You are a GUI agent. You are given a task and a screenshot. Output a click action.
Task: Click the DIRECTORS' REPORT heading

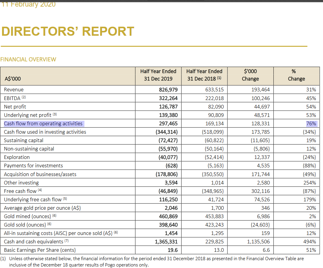point(68,32)
